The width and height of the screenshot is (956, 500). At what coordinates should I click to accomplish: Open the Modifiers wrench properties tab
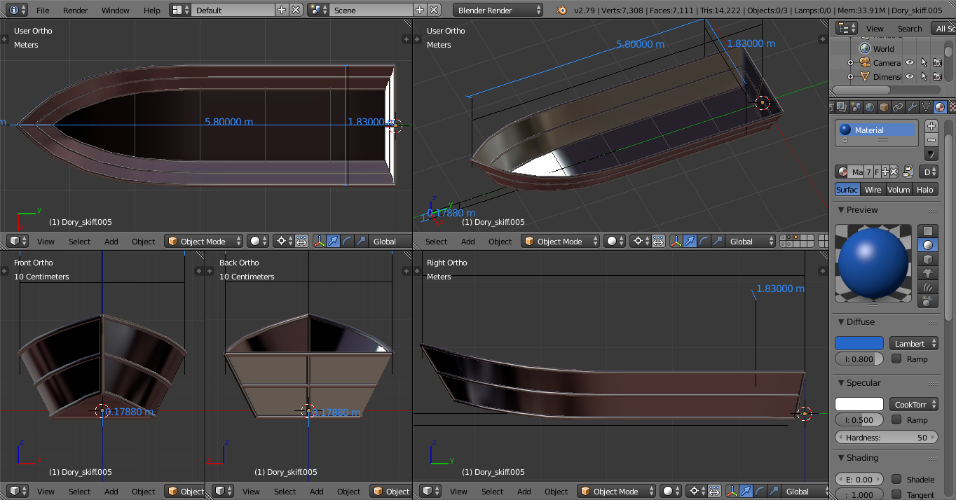click(x=912, y=107)
